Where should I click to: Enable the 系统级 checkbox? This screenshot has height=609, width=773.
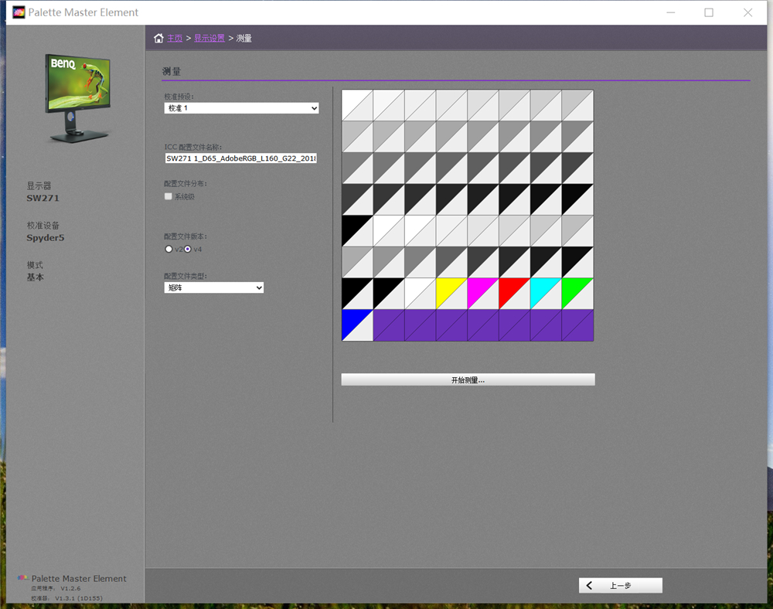pyautogui.click(x=169, y=197)
